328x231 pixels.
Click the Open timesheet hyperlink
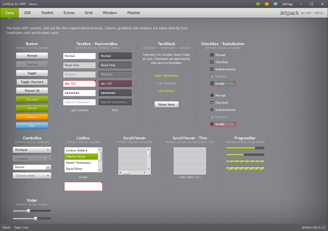click(x=167, y=76)
